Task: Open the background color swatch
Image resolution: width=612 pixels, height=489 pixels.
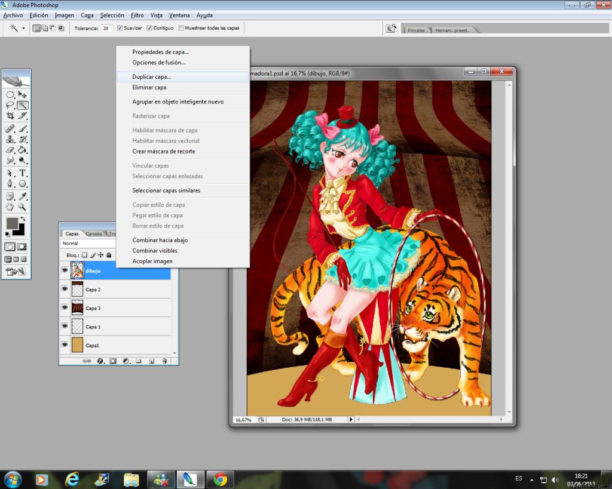Action: coord(21,232)
